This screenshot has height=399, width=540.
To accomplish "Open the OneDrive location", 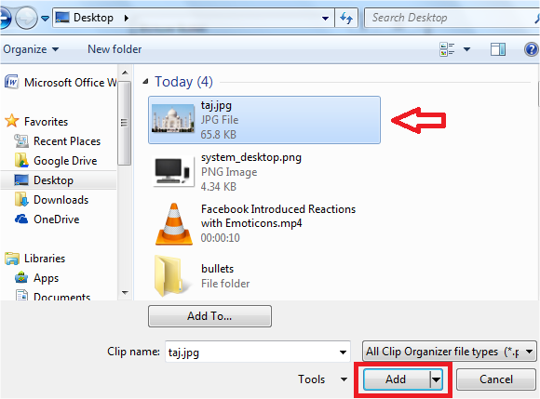I will tap(47, 219).
